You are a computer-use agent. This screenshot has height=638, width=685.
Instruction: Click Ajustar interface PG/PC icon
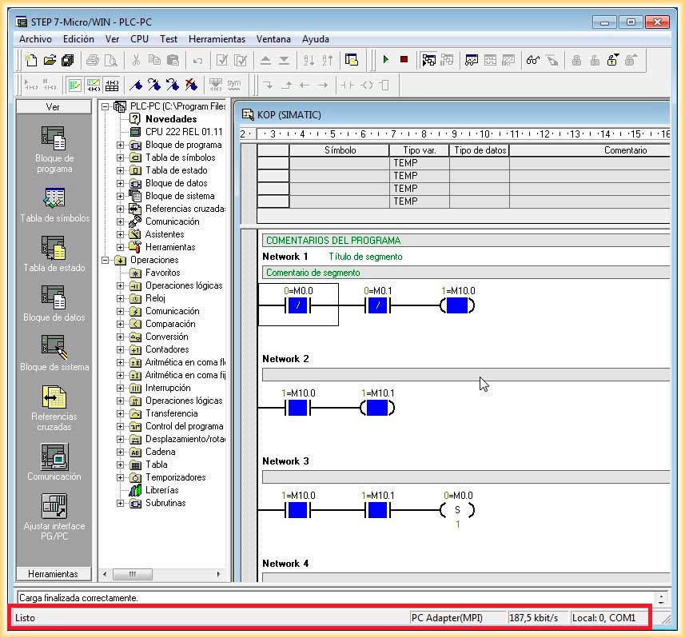point(54,506)
